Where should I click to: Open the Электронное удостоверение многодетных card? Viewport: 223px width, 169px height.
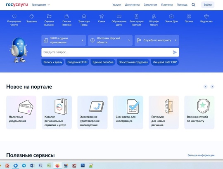click(93, 112)
